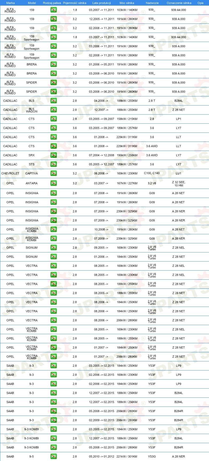Click fuel icon for Insignia Kombi 07.2009 row
Screen dimensions: 209x461
[x=54, y=239]
